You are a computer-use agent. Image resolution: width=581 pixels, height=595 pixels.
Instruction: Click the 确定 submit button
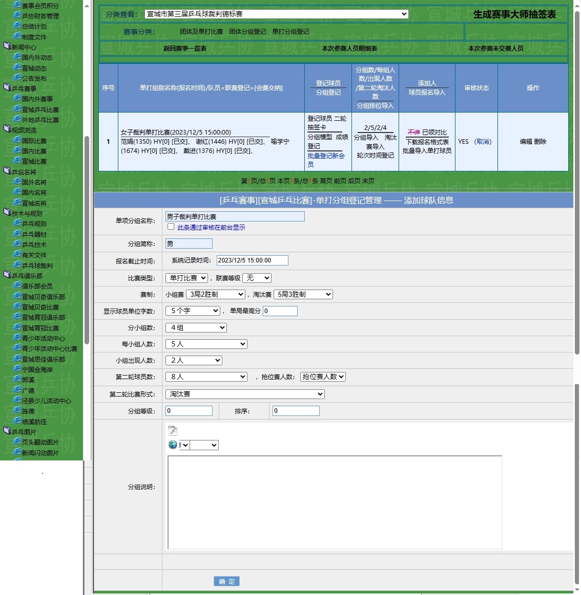[x=226, y=581]
